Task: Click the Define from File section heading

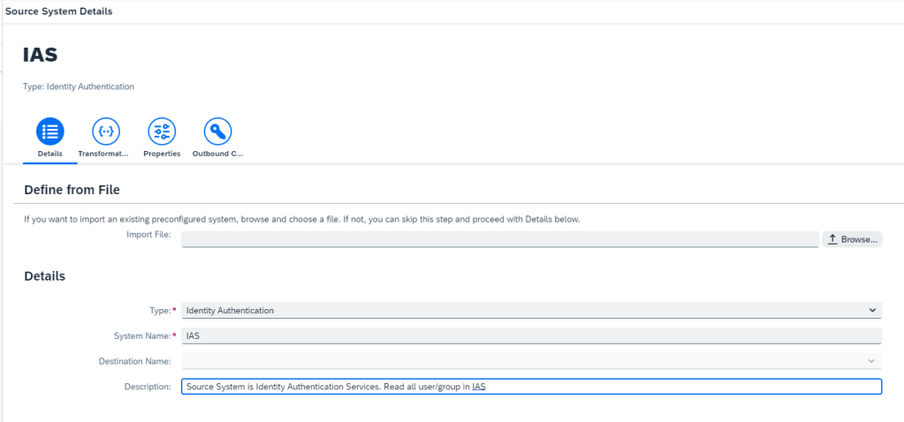Action: point(72,190)
